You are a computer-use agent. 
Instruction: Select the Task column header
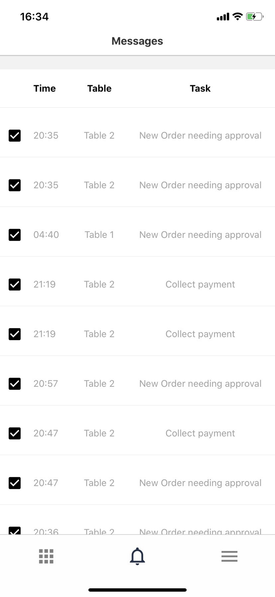[x=200, y=88]
